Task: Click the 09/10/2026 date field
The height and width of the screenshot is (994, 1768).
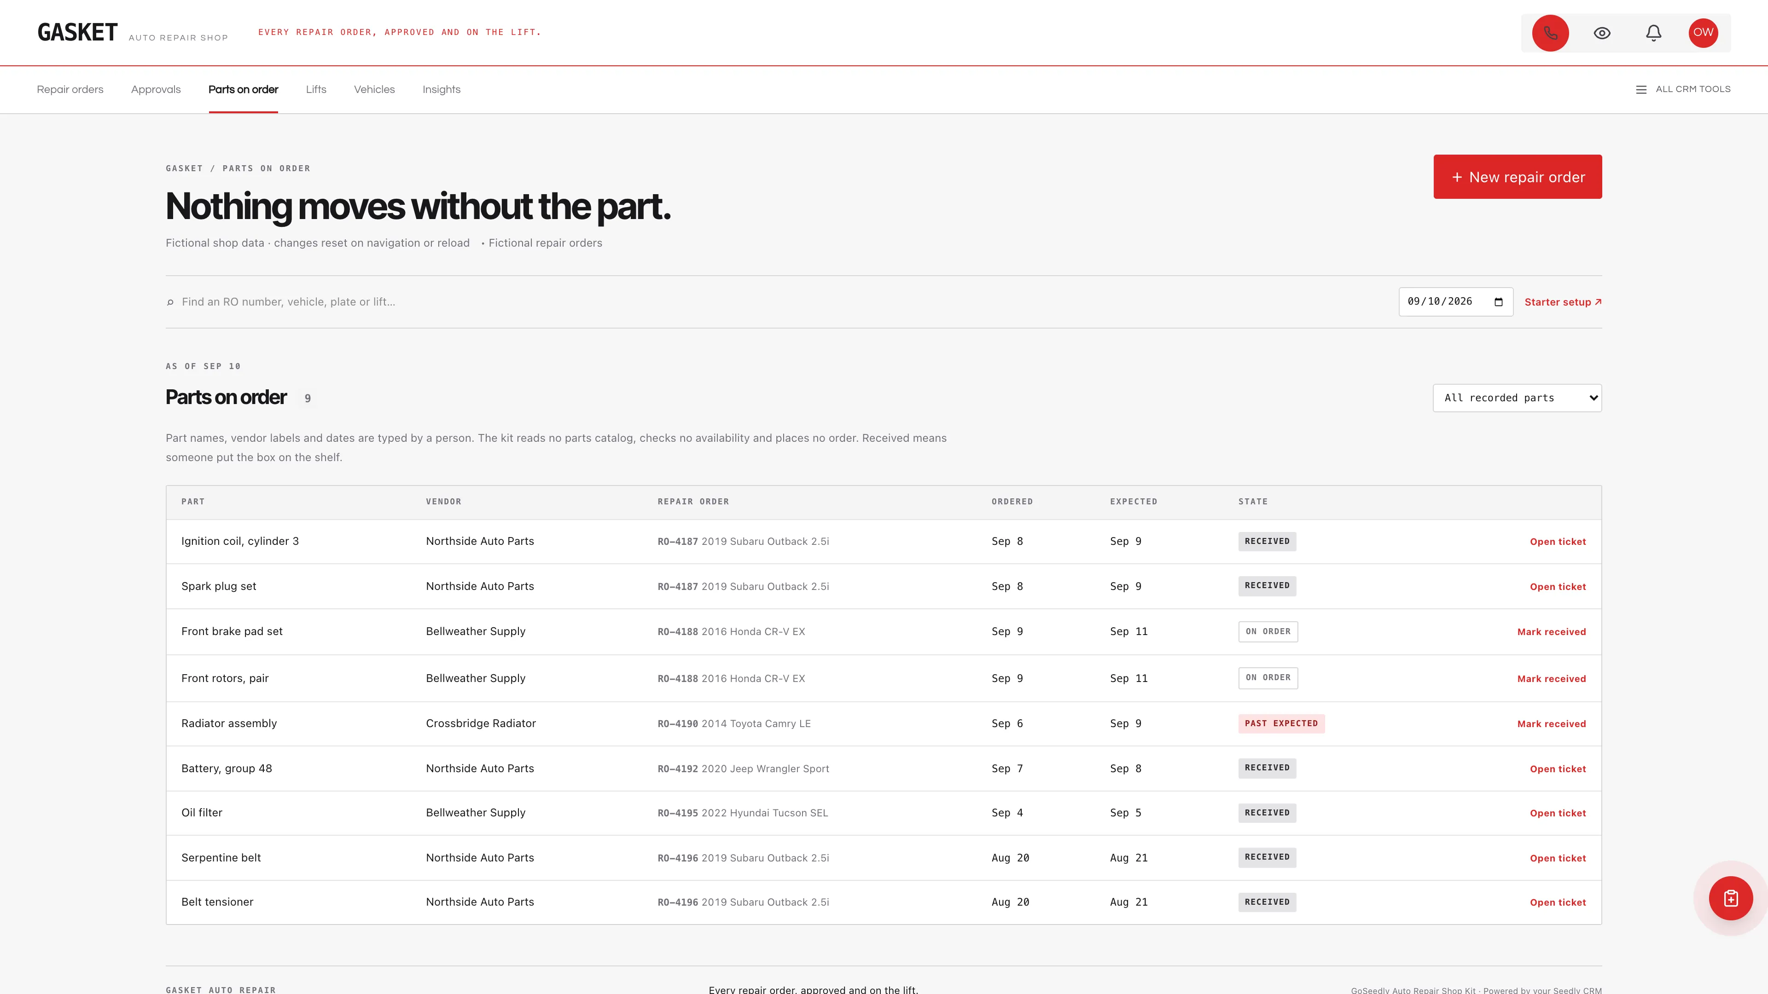Action: (1456, 302)
